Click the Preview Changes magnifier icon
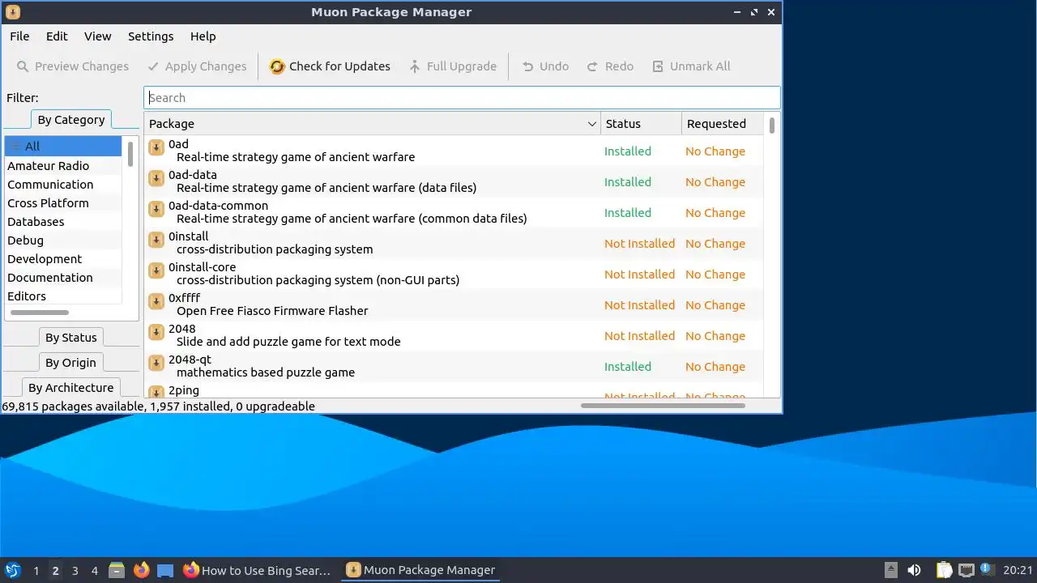This screenshot has height=583, width=1037. pyautogui.click(x=23, y=66)
